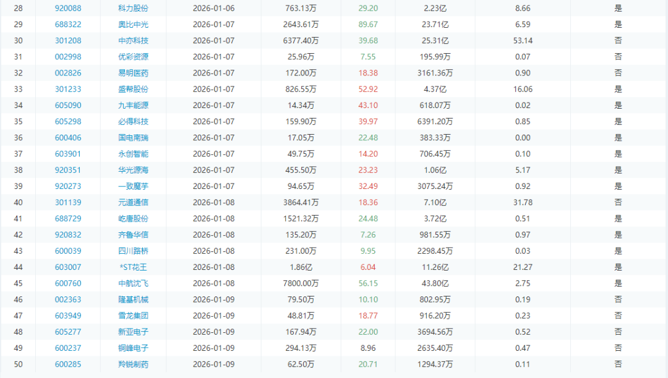
Task: Open stock name 优彩资源
Action: click(x=134, y=57)
